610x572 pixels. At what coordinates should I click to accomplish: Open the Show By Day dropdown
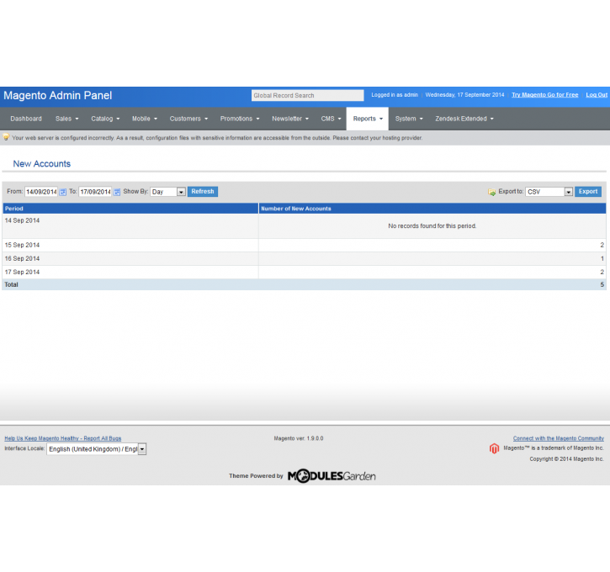[168, 192]
